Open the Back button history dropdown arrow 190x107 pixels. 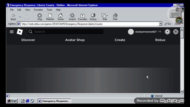click(x=20, y=17)
